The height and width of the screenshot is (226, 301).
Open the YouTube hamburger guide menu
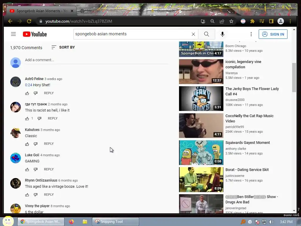click(x=14, y=34)
